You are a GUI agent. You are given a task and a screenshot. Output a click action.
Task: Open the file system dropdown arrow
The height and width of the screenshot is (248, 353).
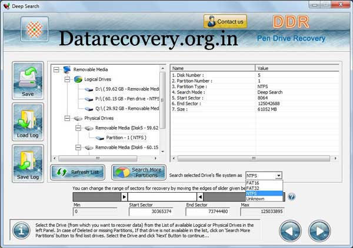279,176
